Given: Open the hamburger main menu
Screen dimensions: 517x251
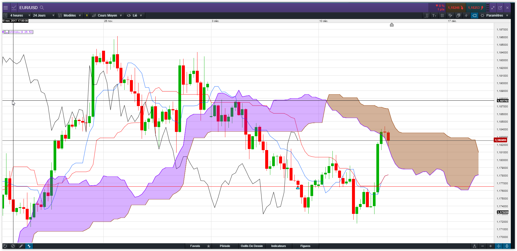Looking at the screenshot, I should pos(6,7).
